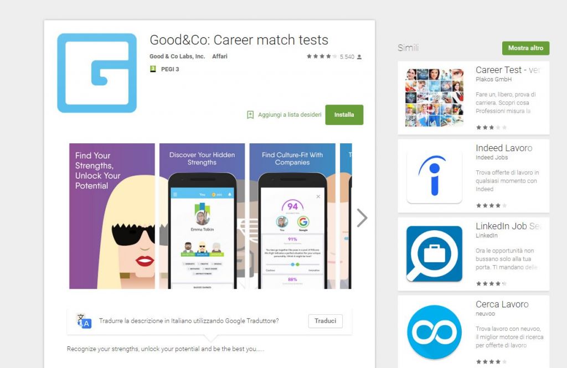Click the Google Translate icon

(x=84, y=321)
